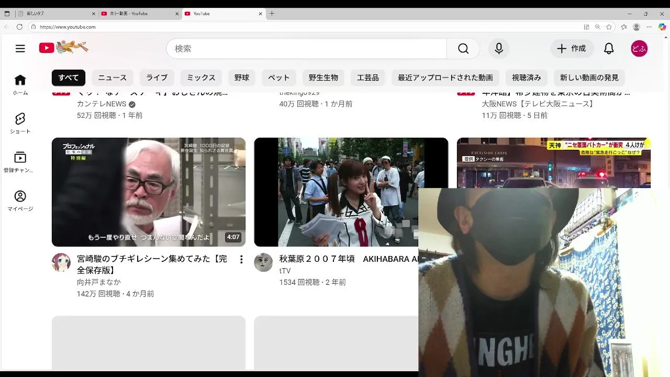
Task: Select the ライブ filter chip
Action: click(157, 77)
